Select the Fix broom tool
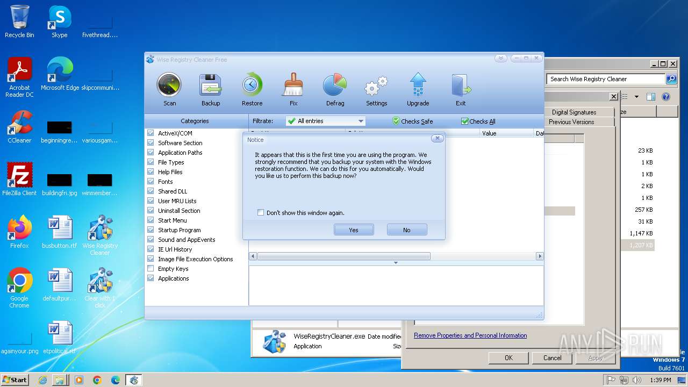The image size is (688, 387). click(x=293, y=89)
